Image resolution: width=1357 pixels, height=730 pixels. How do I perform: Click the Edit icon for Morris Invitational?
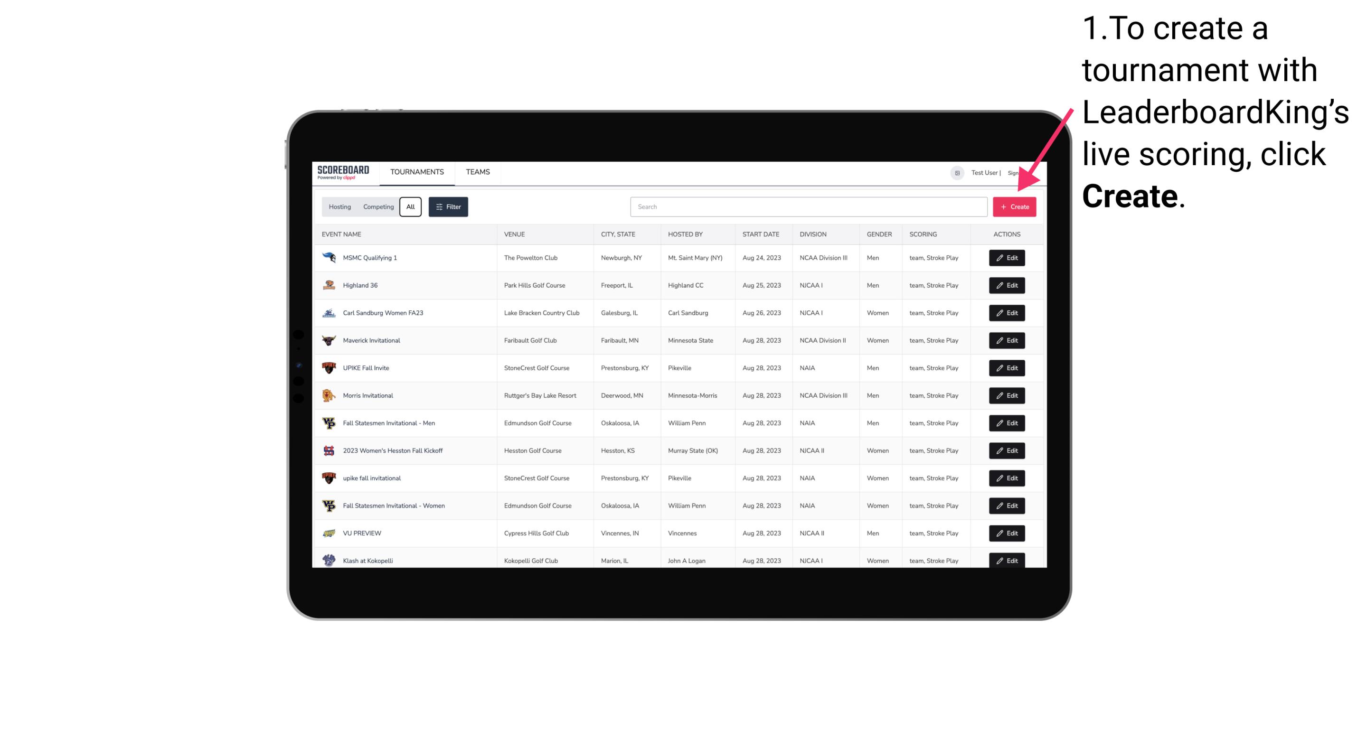[1006, 395]
